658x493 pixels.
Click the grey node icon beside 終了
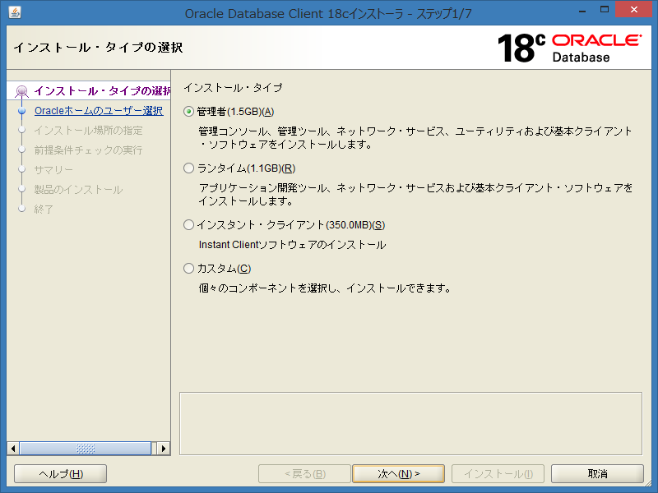pyautogui.click(x=22, y=209)
